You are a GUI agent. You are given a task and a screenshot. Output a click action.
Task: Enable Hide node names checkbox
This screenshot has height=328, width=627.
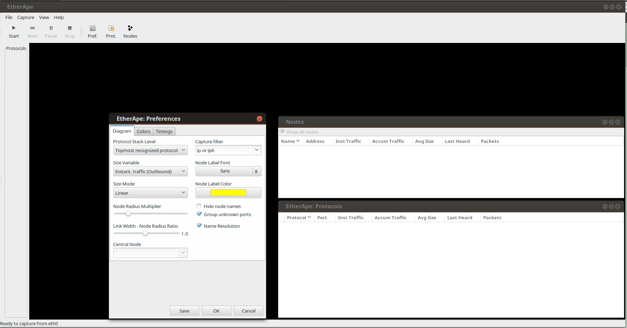(x=199, y=206)
